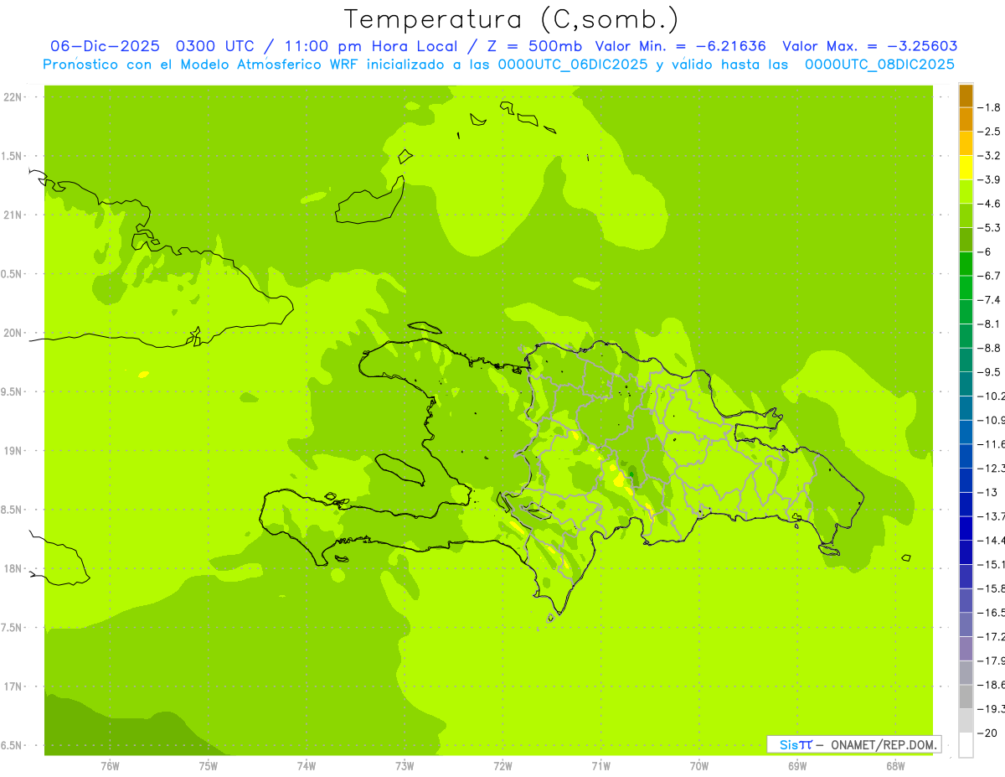This screenshot has width=1005, height=777.
Task: Click the -6.7 colorbar value
Action: 989,276
